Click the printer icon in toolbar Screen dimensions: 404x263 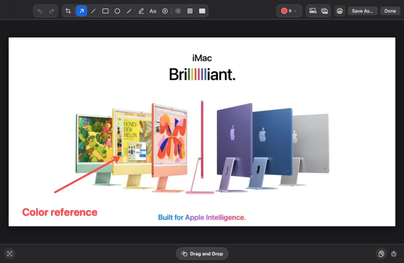pos(340,11)
